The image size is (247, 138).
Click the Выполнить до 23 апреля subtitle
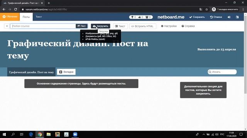pyautogui.click(x=217, y=49)
